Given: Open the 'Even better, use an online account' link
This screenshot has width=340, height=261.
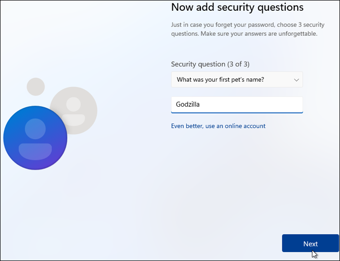Looking at the screenshot, I should pos(218,126).
